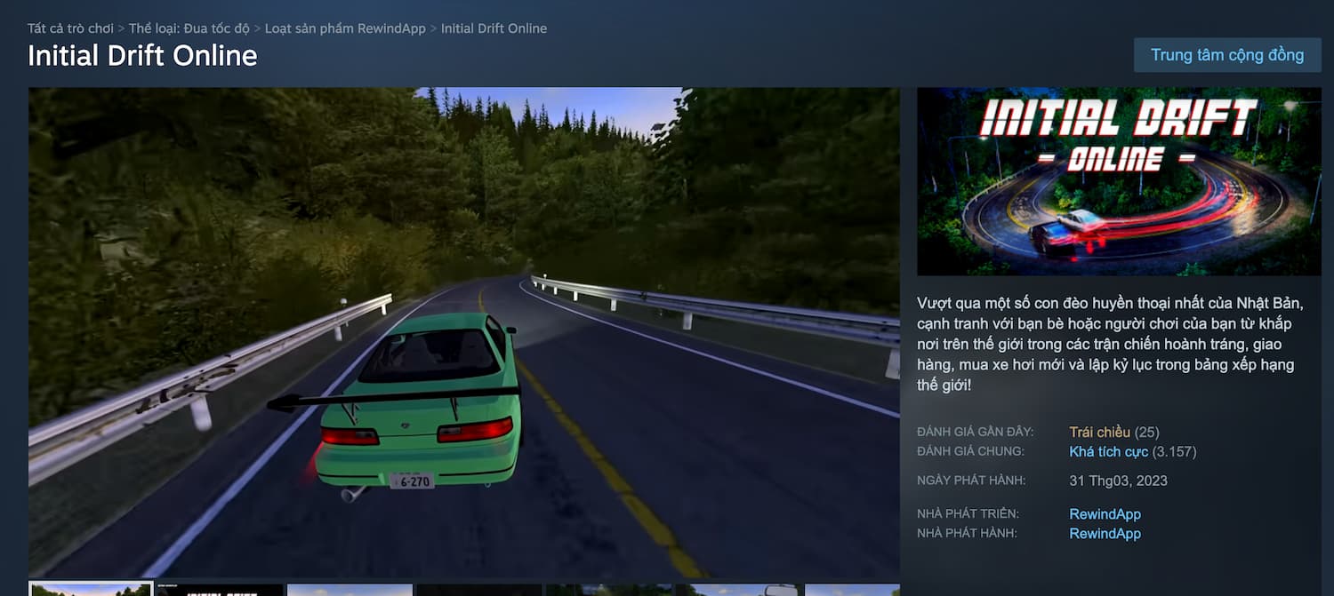Click the NHÀ PHÁT TRIỂN label
The image size is (1334, 596).
point(968,513)
